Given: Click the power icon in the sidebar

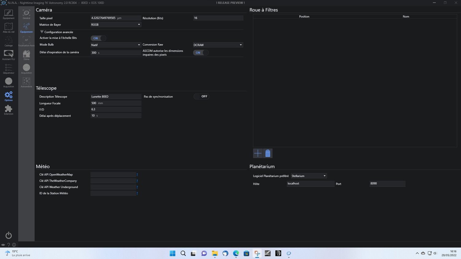Looking at the screenshot, I should 9,235.
